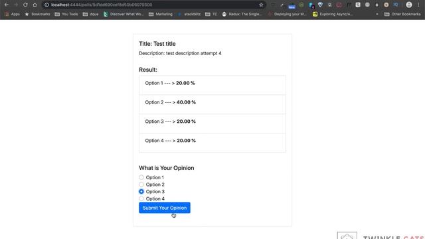This screenshot has width=425, height=239.
Task: Open Redux: The Single... bookmark
Action: (x=242, y=14)
